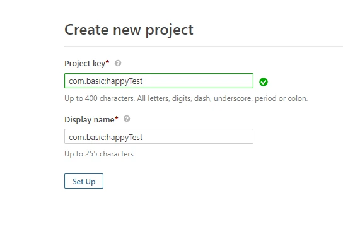Open the Project key help icon

coord(118,63)
